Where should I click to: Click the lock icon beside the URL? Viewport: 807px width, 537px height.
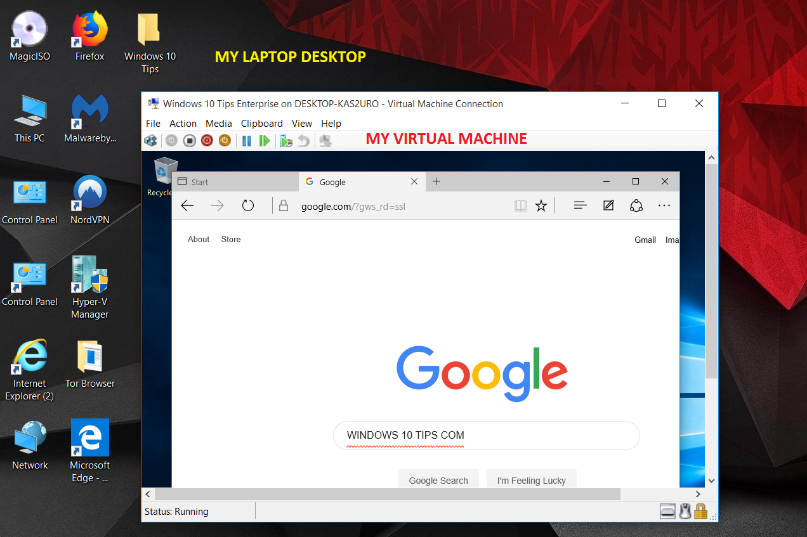pos(284,206)
